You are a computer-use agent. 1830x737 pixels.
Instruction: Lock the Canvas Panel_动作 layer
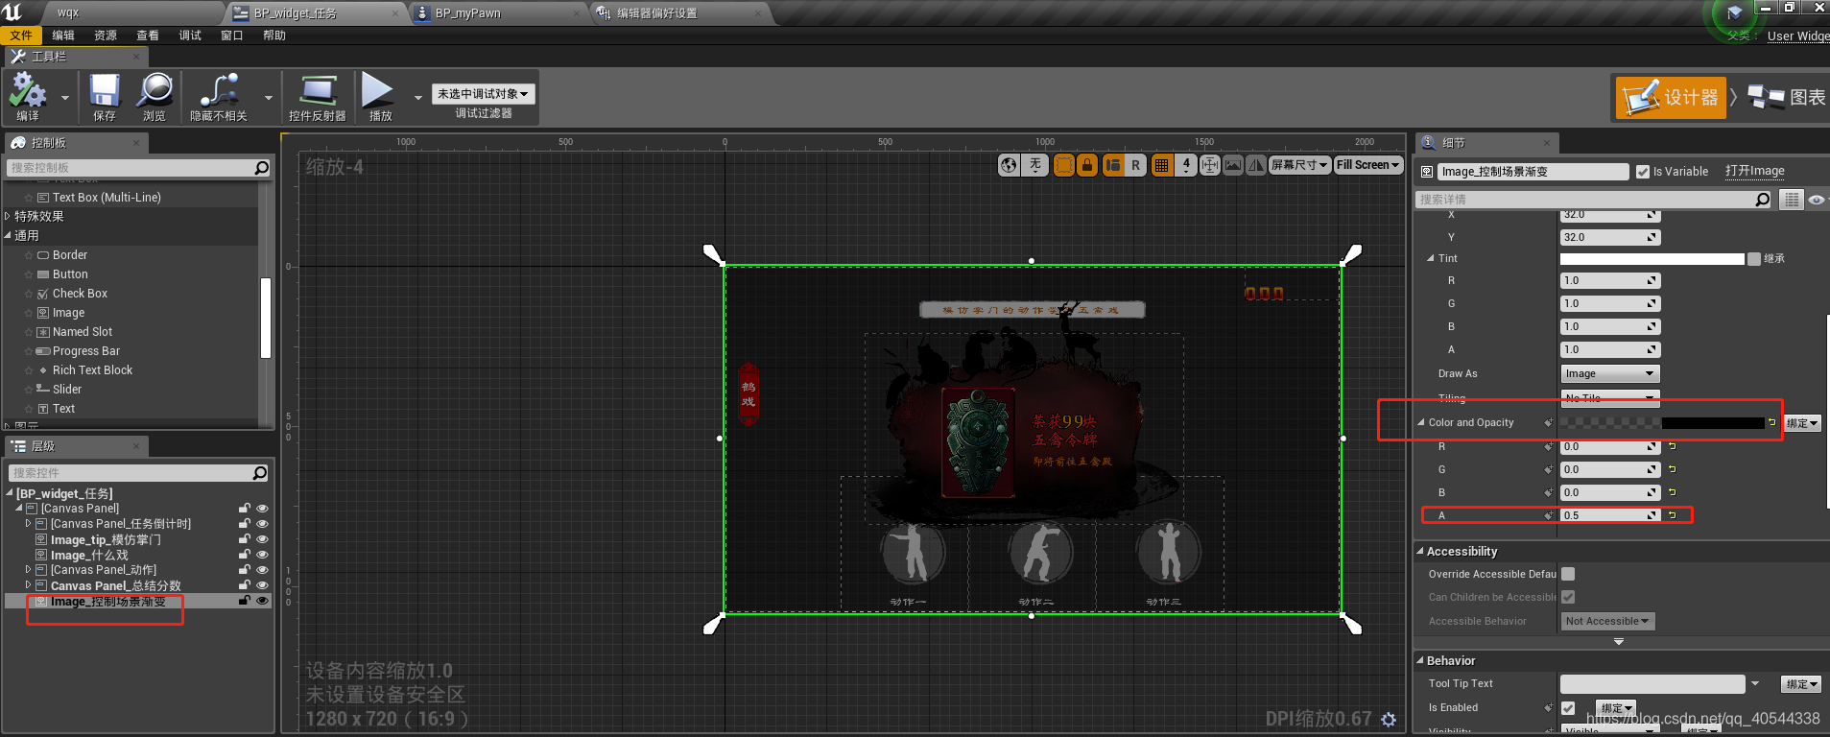(x=245, y=570)
